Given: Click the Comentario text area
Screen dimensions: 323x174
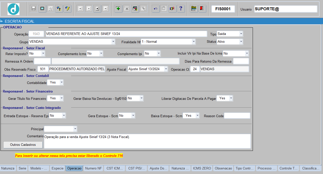Looking at the screenshot, I should click(147, 141).
